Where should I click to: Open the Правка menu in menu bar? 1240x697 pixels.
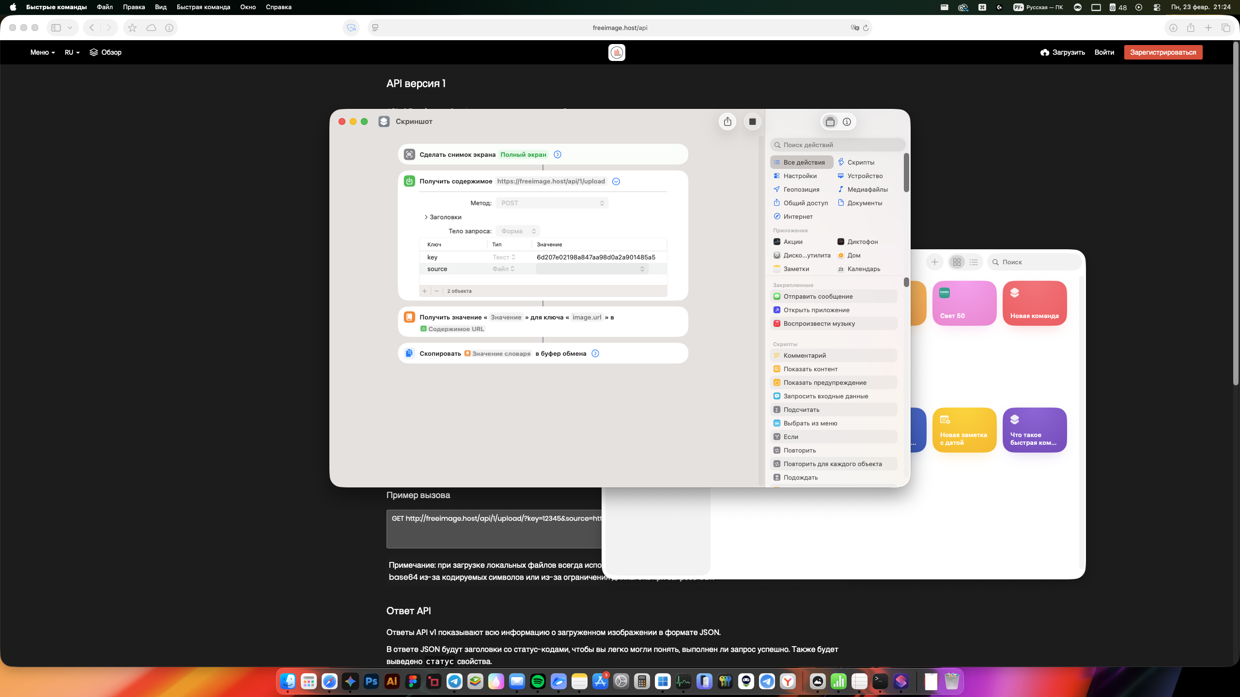pos(134,7)
